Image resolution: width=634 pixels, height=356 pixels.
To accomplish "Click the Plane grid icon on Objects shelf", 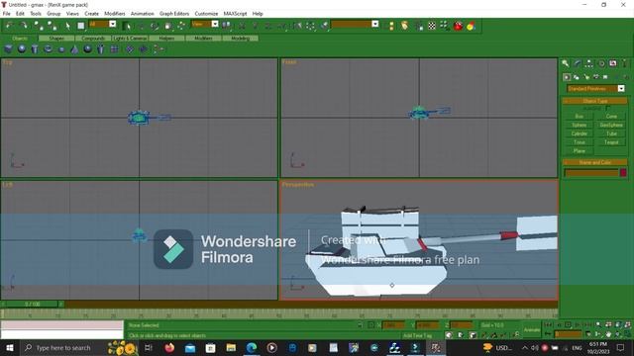I will pos(115,49).
